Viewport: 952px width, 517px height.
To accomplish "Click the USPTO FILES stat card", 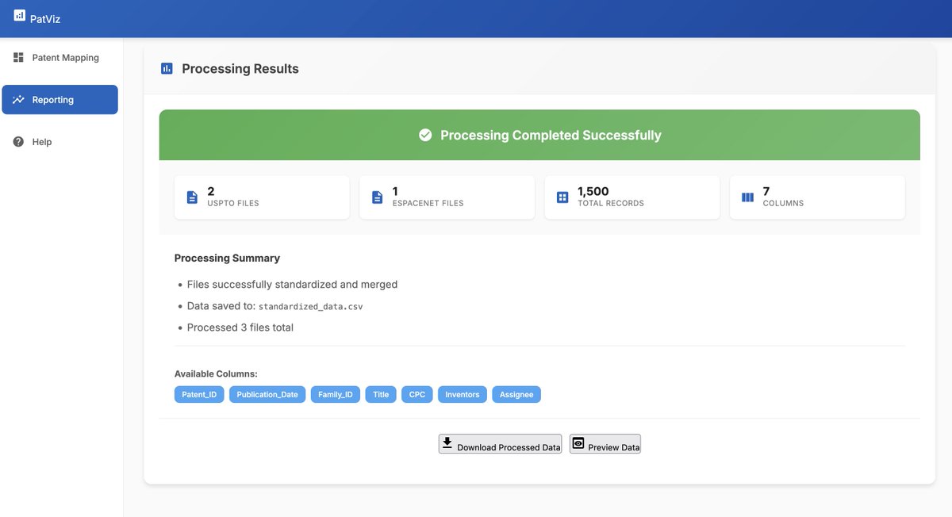I will (262, 197).
